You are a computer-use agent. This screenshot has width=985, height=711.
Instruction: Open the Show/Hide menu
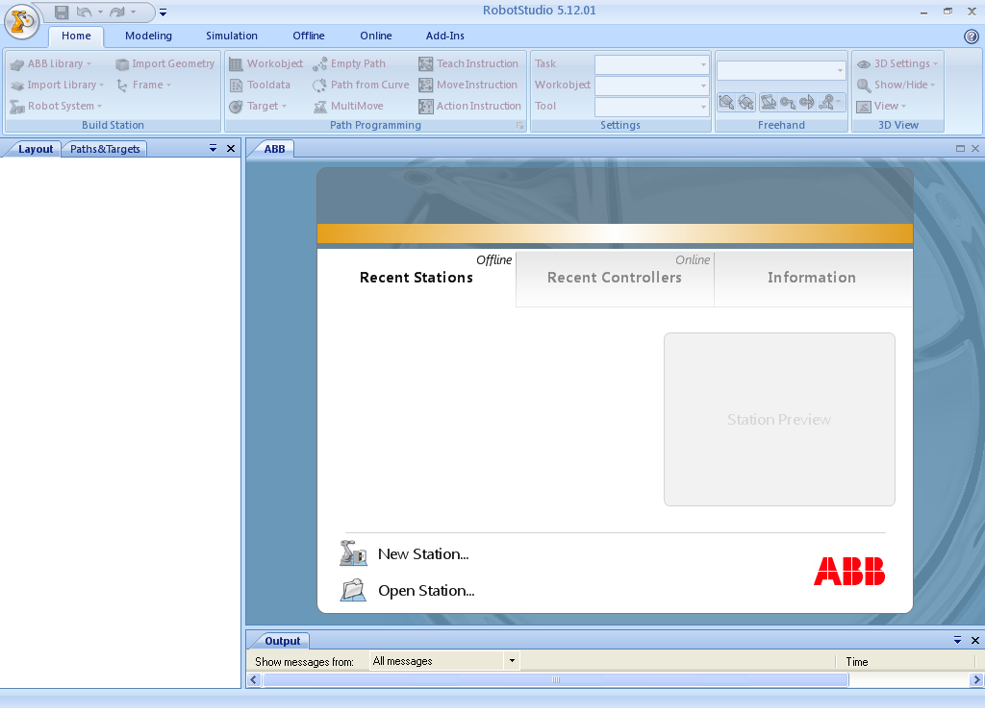pyautogui.click(x=896, y=85)
